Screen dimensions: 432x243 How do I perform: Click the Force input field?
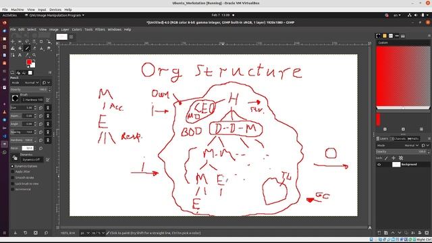(x=28, y=148)
